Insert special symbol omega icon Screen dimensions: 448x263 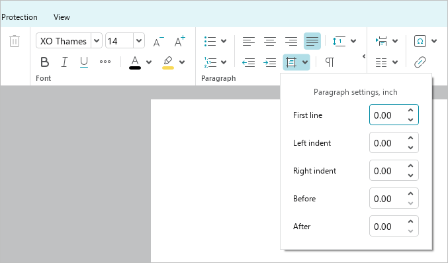tap(420, 41)
